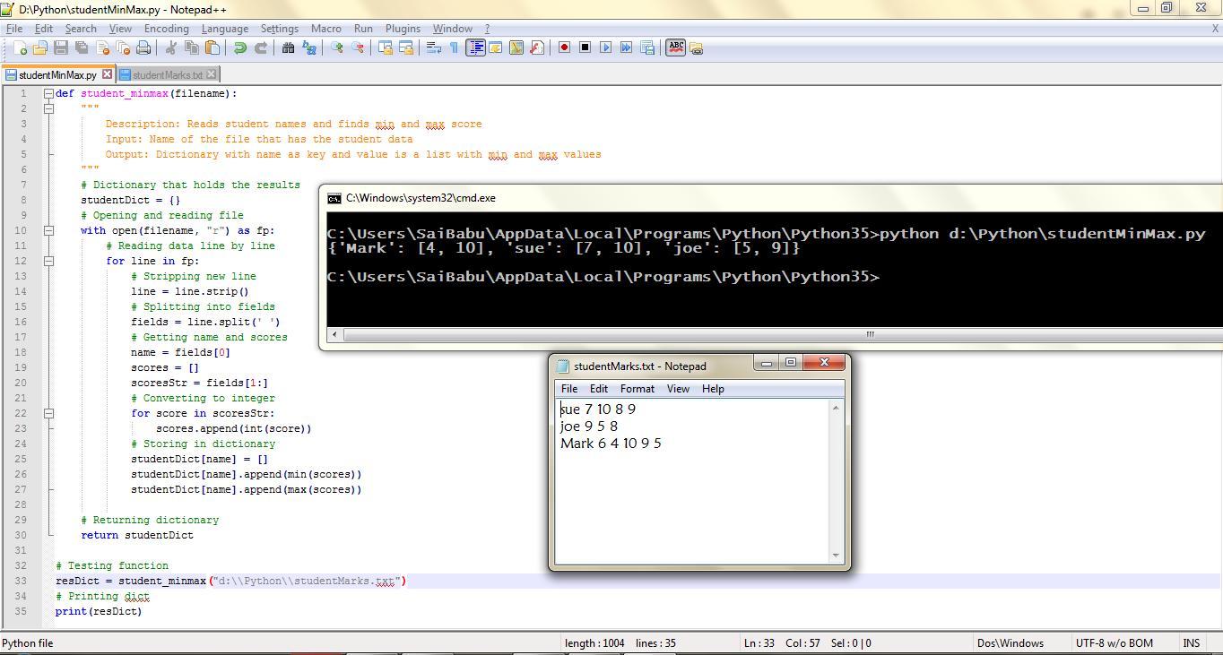Viewport: 1223px width, 655px height.
Task: Open the Plugins menu
Action: 403,29
